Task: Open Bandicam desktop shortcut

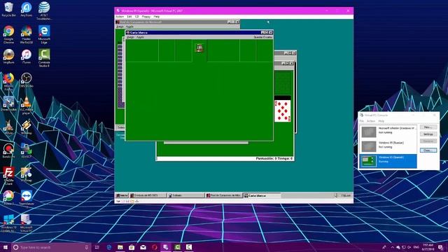Action: 8,151
